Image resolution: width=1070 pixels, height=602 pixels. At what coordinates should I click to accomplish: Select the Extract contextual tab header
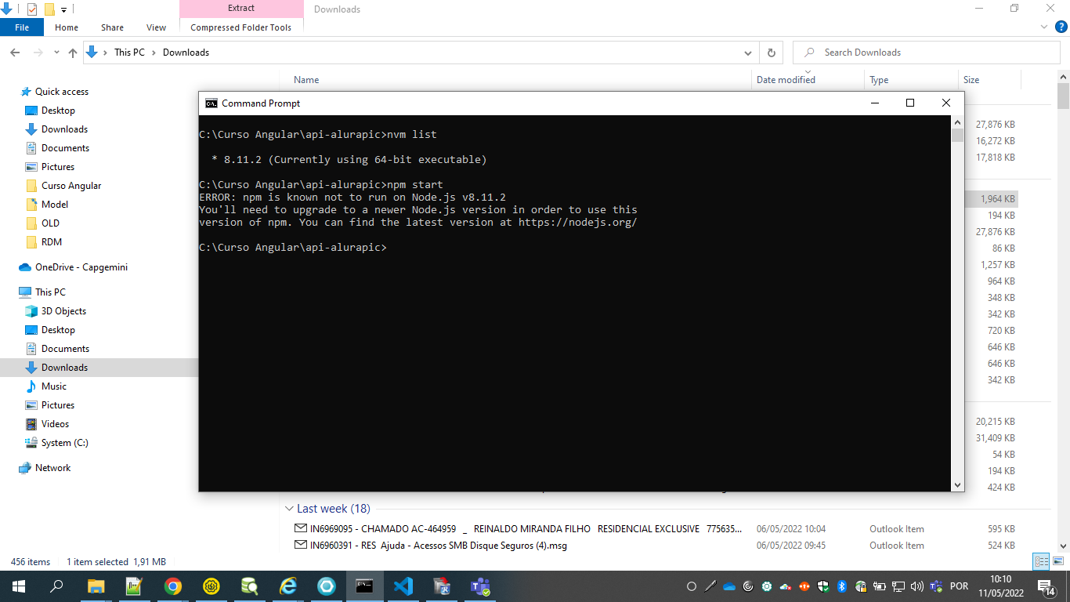tap(241, 9)
